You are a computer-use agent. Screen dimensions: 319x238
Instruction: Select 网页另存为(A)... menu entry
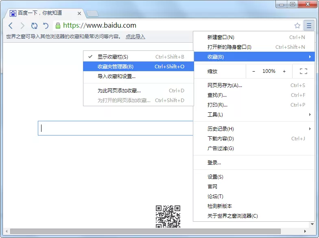[254, 85]
